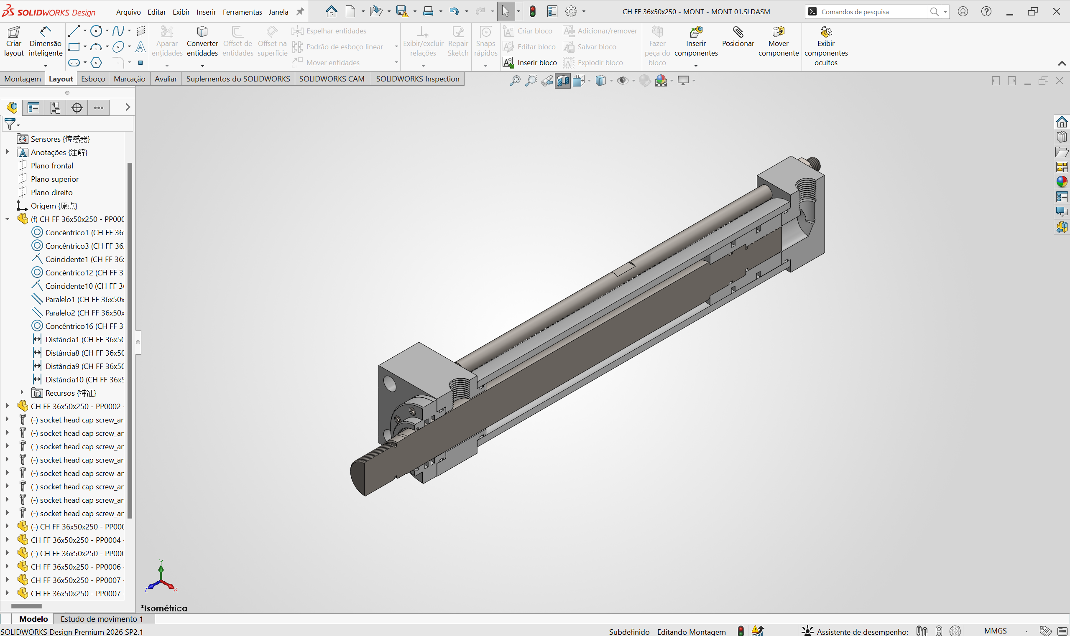
Task: Select the Spline sketch tool
Action: 118,31
